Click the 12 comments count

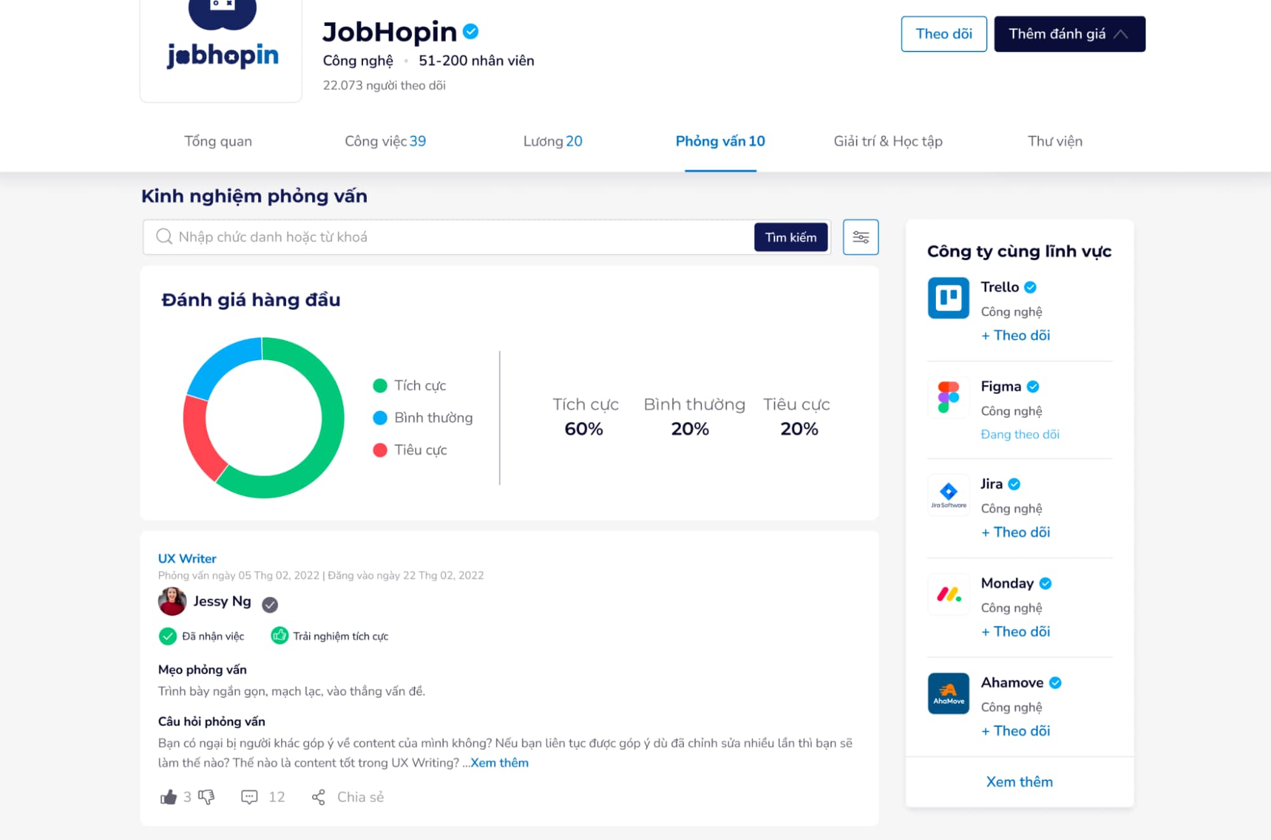click(x=277, y=797)
